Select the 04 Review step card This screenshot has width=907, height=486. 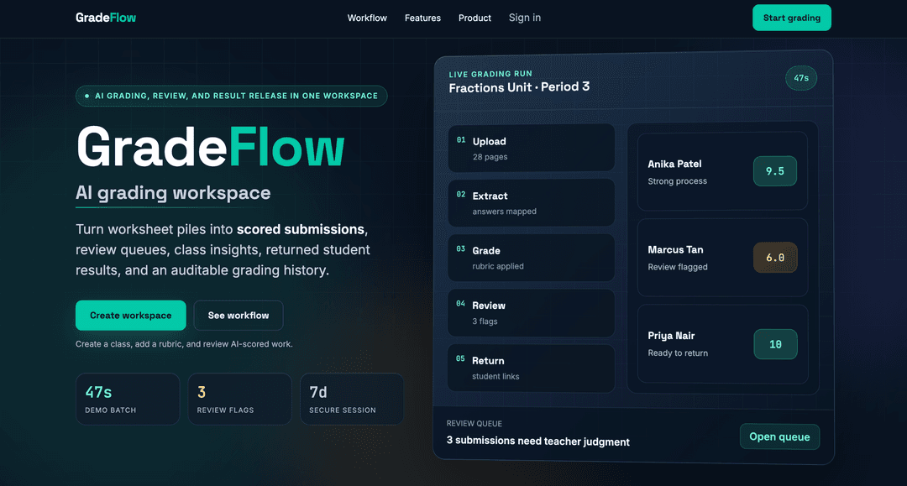click(531, 312)
